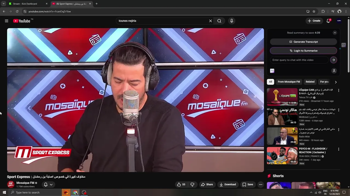Image resolution: width=350 pixels, height=196 pixels.
Task: Click Login to Summarize button
Action: pos(304,51)
